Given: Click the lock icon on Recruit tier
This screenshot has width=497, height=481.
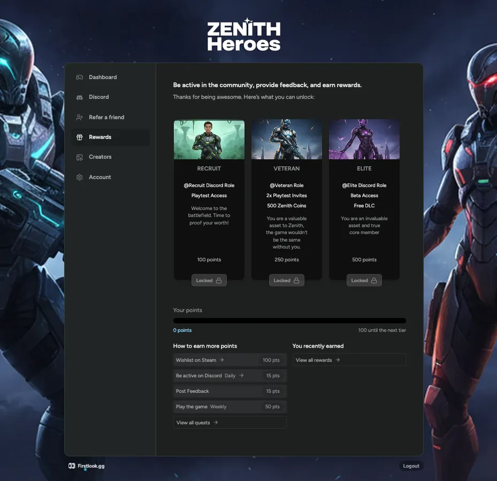Looking at the screenshot, I should point(219,281).
